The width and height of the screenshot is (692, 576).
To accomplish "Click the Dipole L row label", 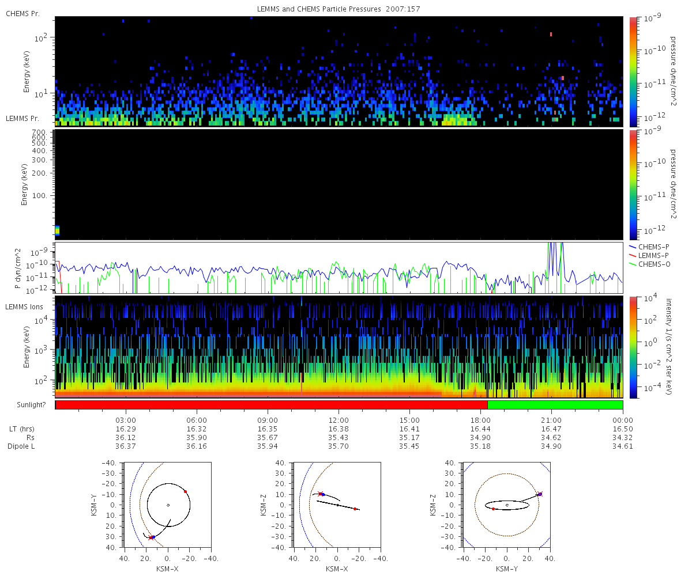I will (x=21, y=446).
